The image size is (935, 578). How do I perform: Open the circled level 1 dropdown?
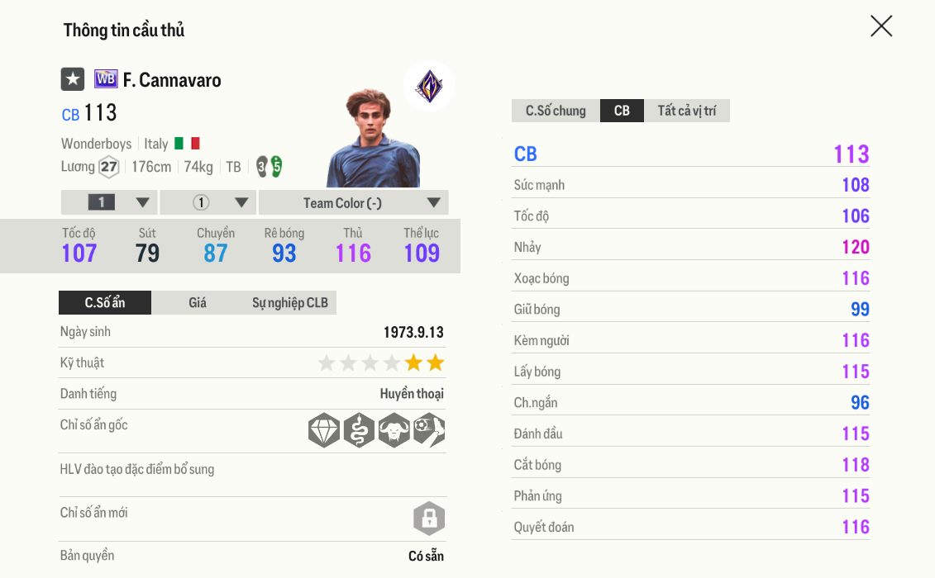click(x=208, y=202)
